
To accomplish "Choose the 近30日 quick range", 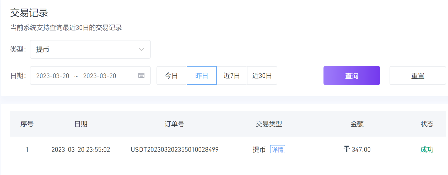I will pyautogui.click(x=262, y=75).
